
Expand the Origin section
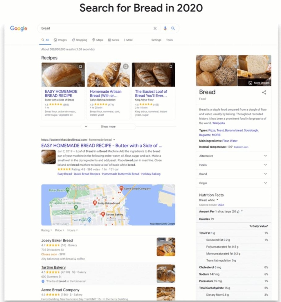233,183
